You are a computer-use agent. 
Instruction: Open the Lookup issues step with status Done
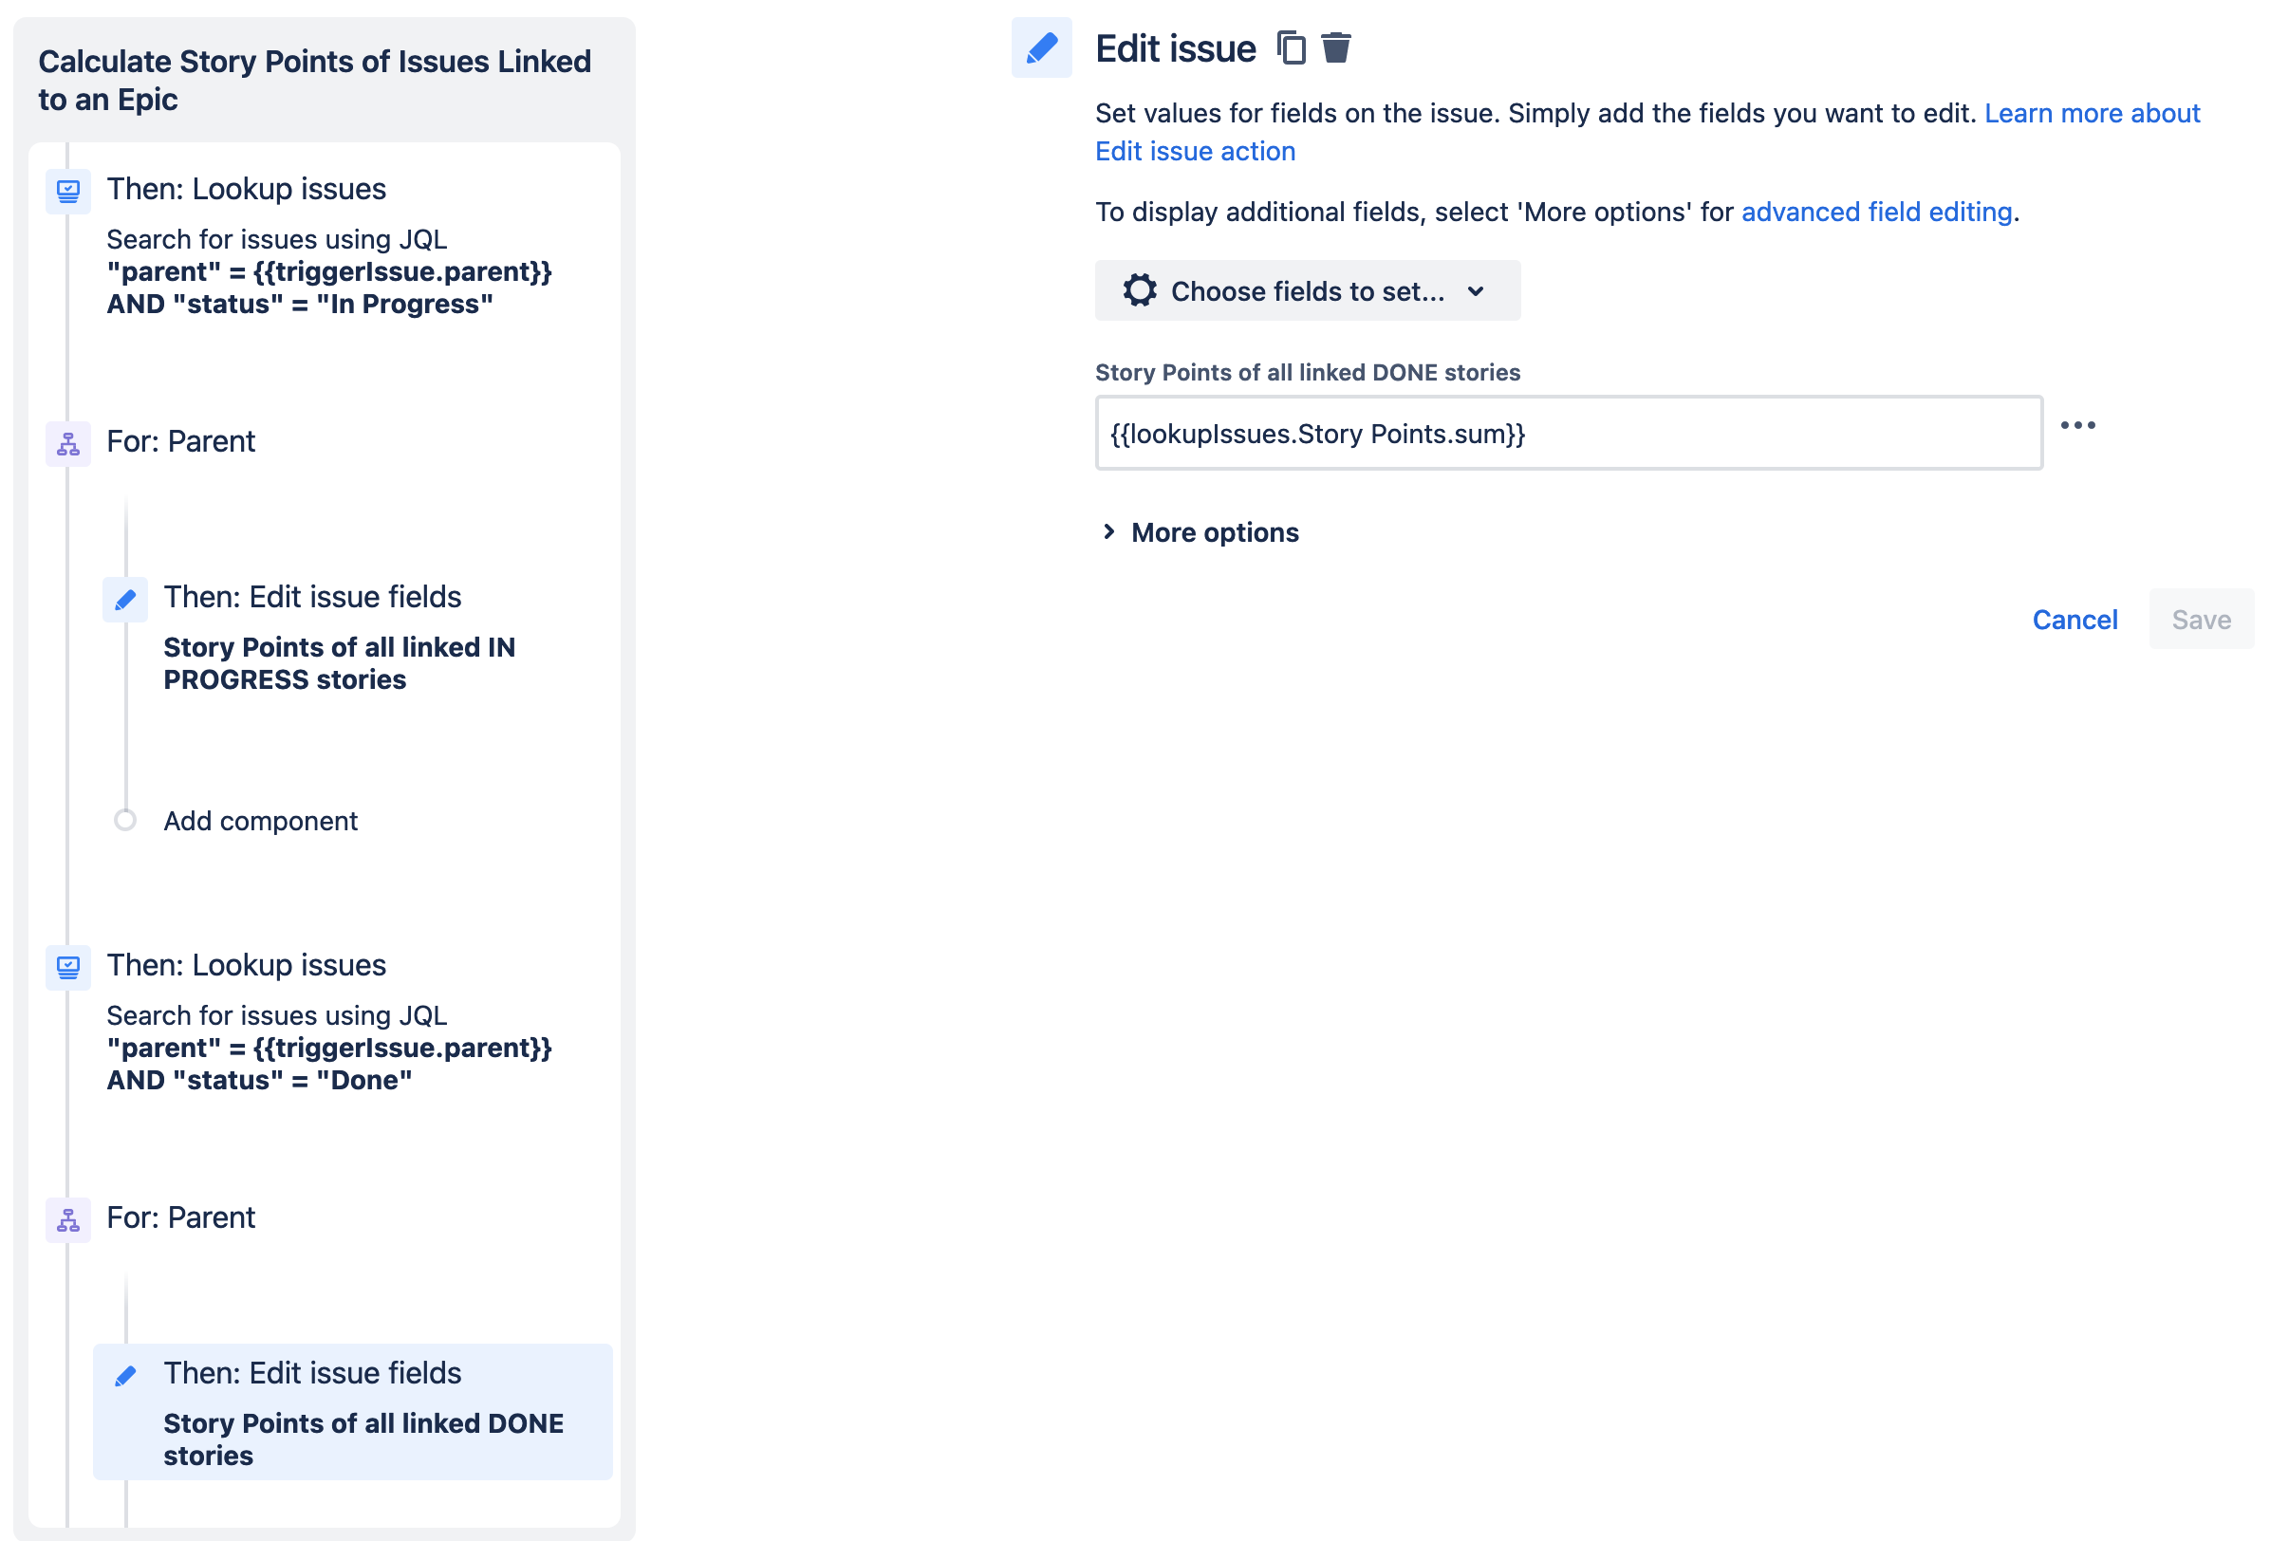pos(328,1020)
